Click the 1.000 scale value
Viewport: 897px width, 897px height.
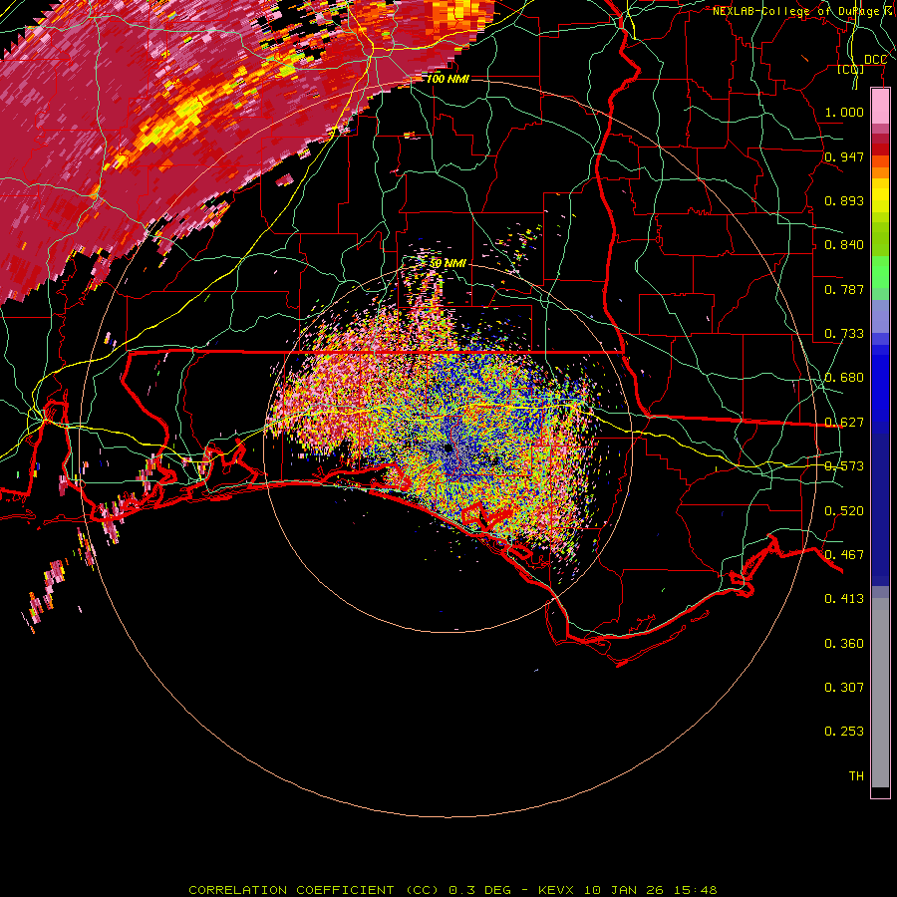[844, 112]
